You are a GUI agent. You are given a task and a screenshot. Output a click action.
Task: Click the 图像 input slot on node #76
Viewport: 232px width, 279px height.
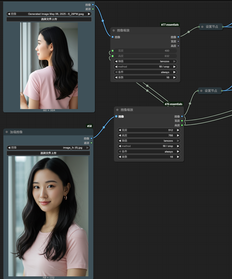coord(116,116)
